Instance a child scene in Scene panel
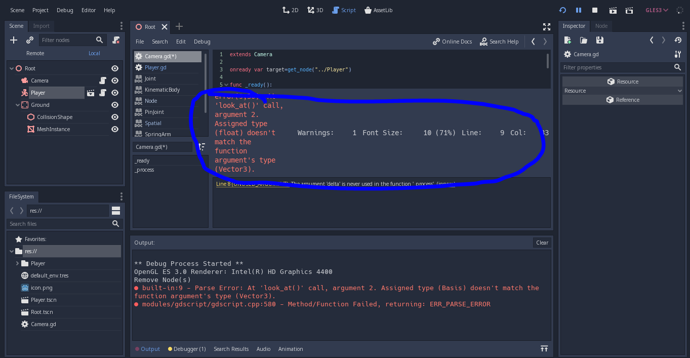 click(x=29, y=40)
